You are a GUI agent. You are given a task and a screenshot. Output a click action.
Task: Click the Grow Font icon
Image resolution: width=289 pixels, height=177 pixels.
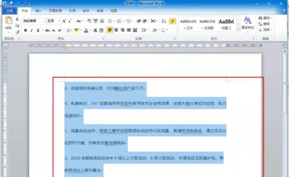(64, 21)
